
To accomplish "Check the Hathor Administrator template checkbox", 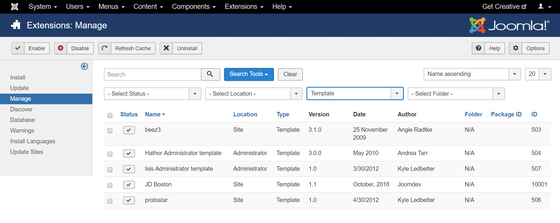I will coord(110,154).
